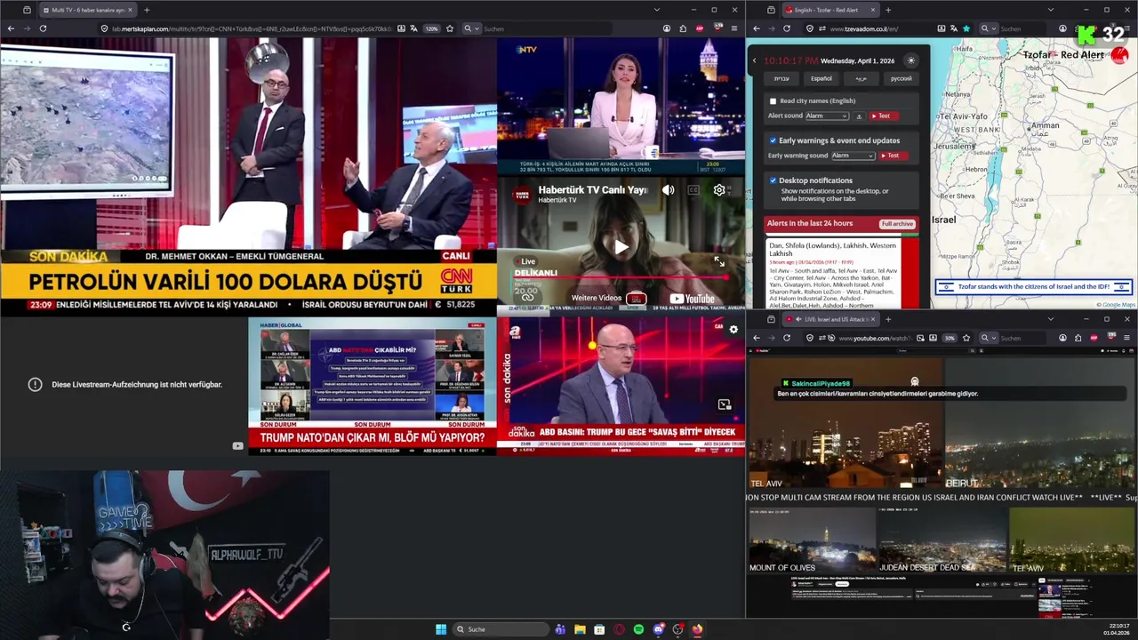Open Full archive of alerts
The width and height of the screenshot is (1138, 640).
coord(897,224)
